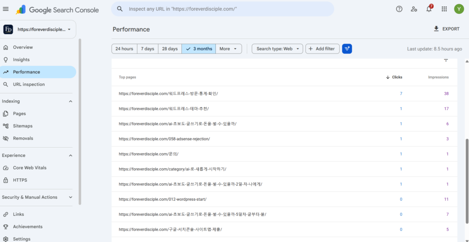
Task: Click the Achievements trophy icon
Action: 5,227
